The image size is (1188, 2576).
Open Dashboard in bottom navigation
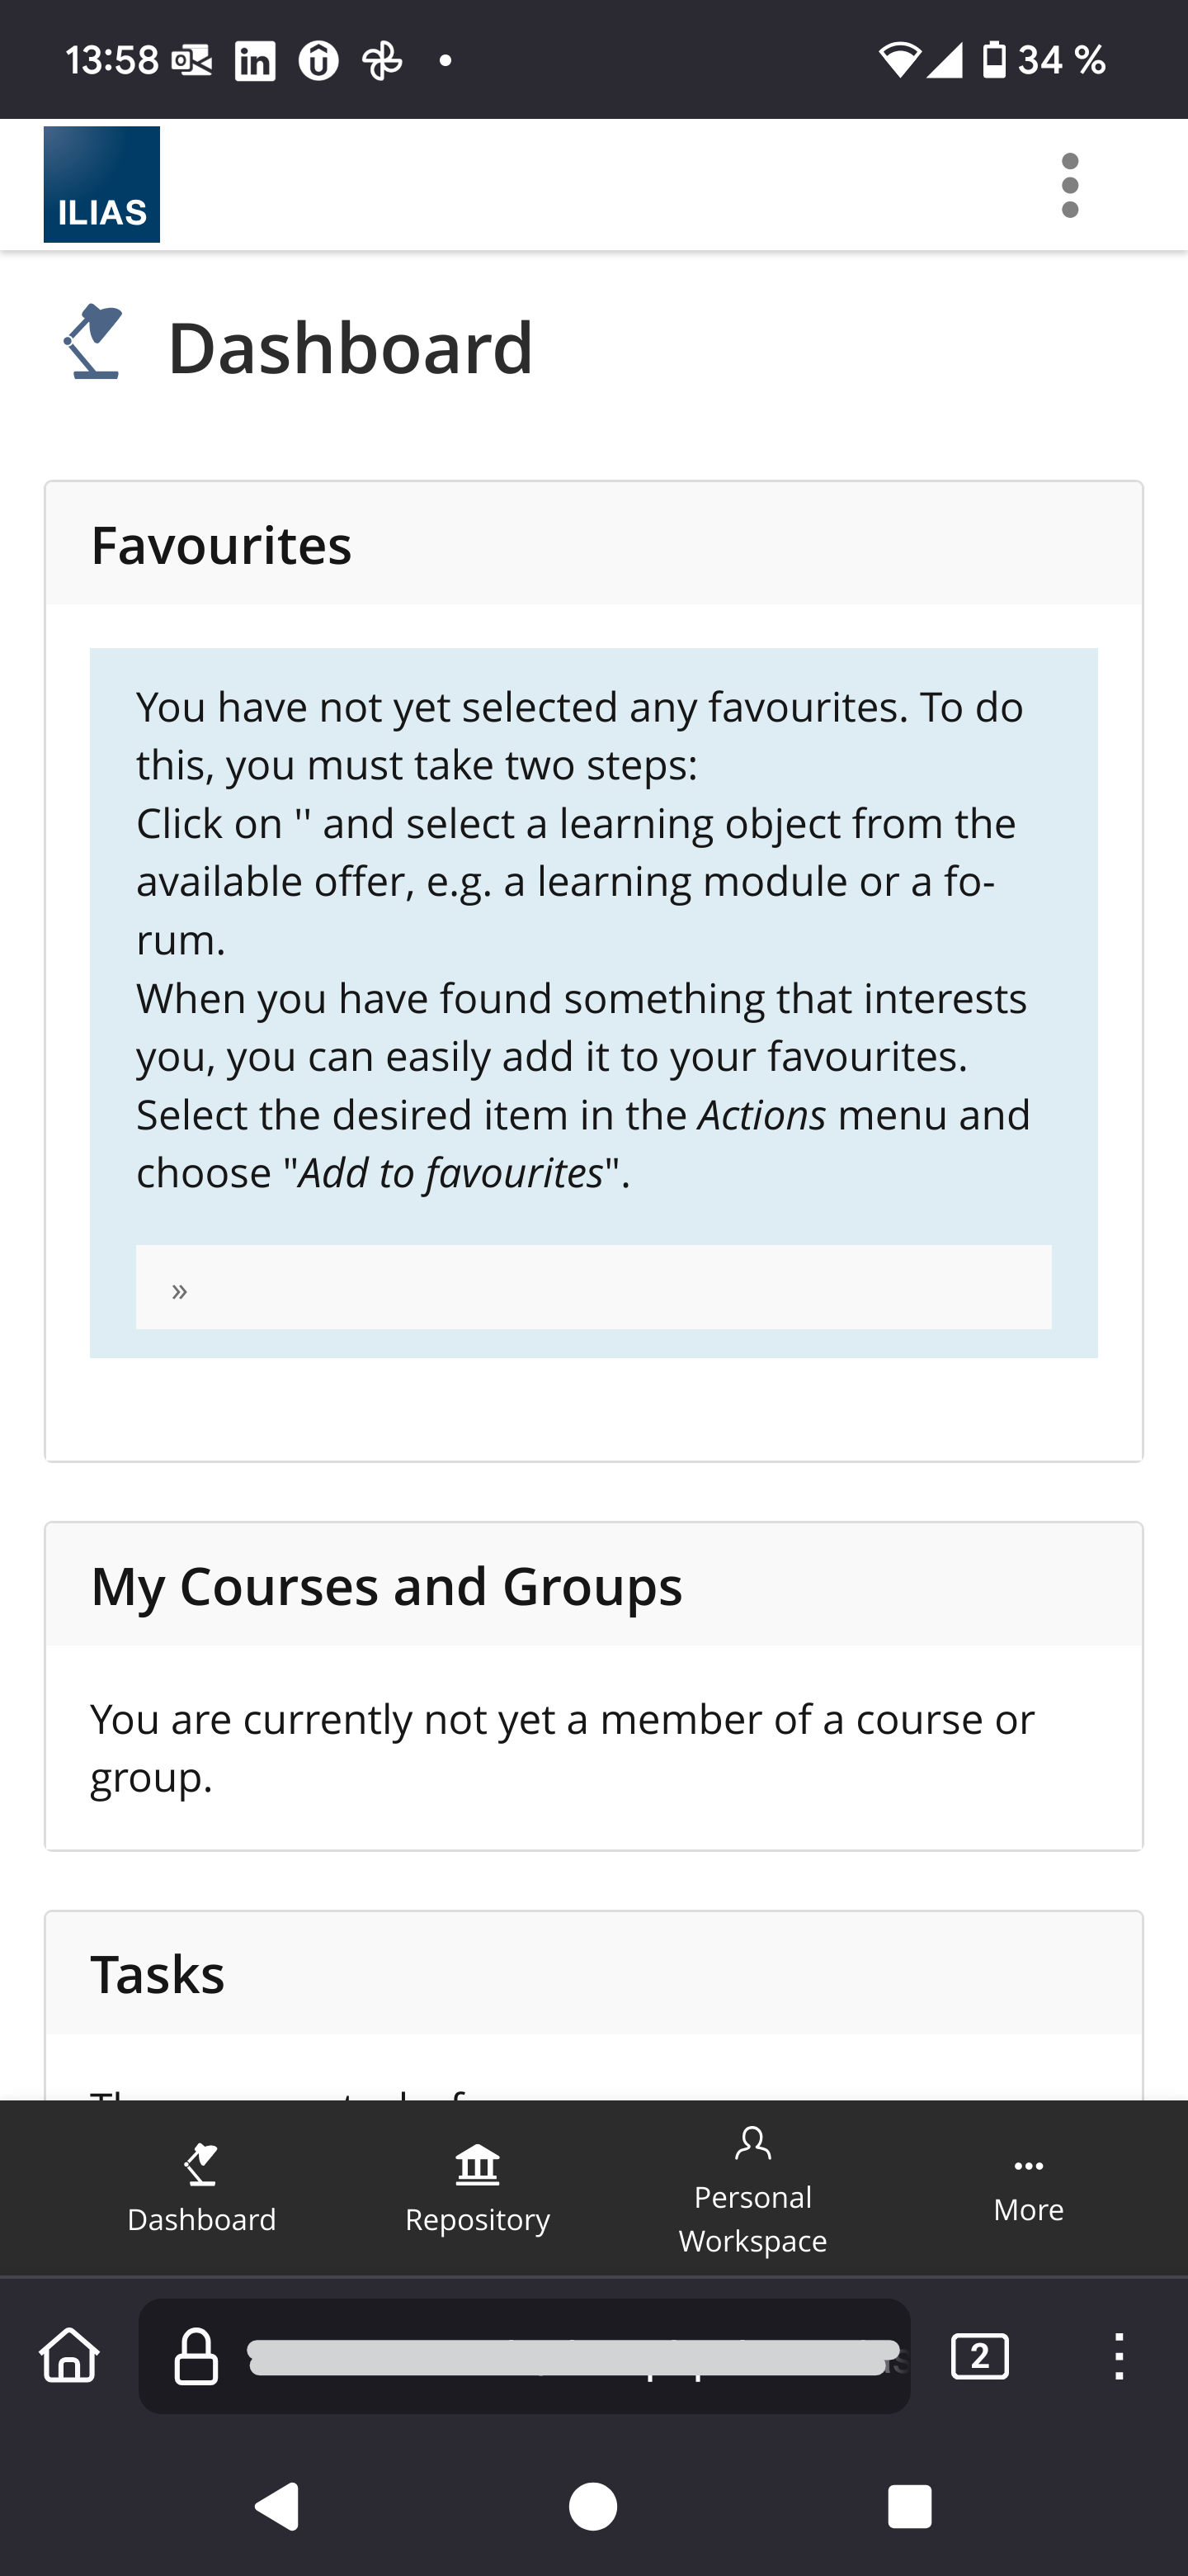click(x=202, y=2188)
